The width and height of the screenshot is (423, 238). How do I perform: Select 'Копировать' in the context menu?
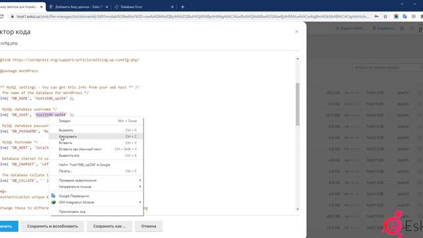(97, 136)
